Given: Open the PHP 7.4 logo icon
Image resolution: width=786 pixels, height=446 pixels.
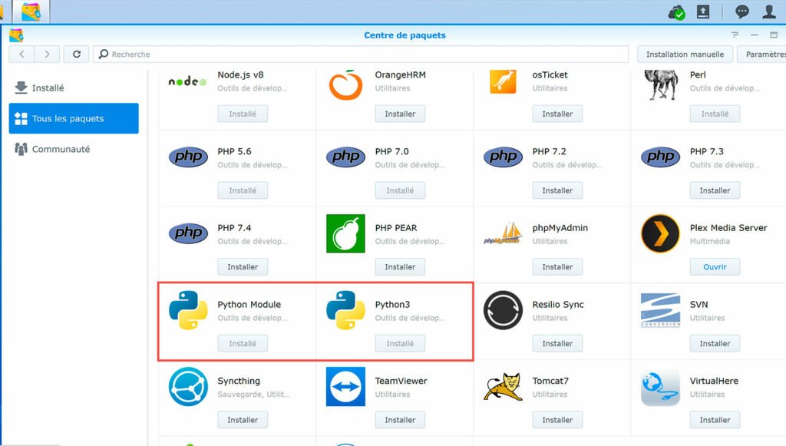Looking at the screenshot, I should pos(188,233).
